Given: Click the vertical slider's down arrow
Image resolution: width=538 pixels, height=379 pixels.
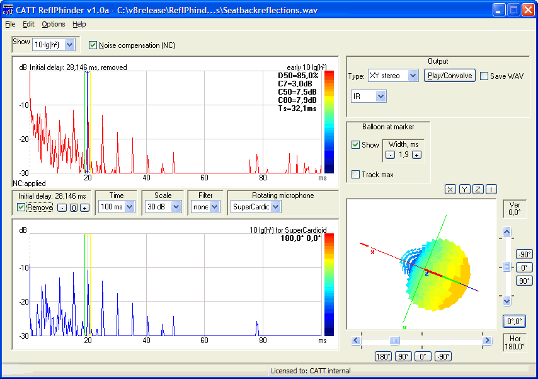Looking at the screenshot, I should 507,301.
